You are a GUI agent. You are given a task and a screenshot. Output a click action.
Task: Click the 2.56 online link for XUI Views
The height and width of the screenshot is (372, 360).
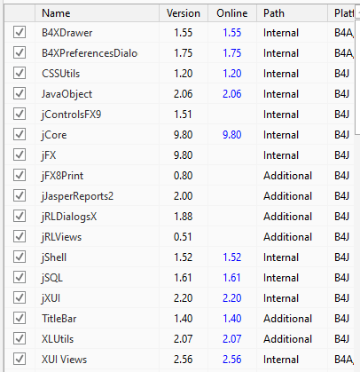tap(232, 360)
